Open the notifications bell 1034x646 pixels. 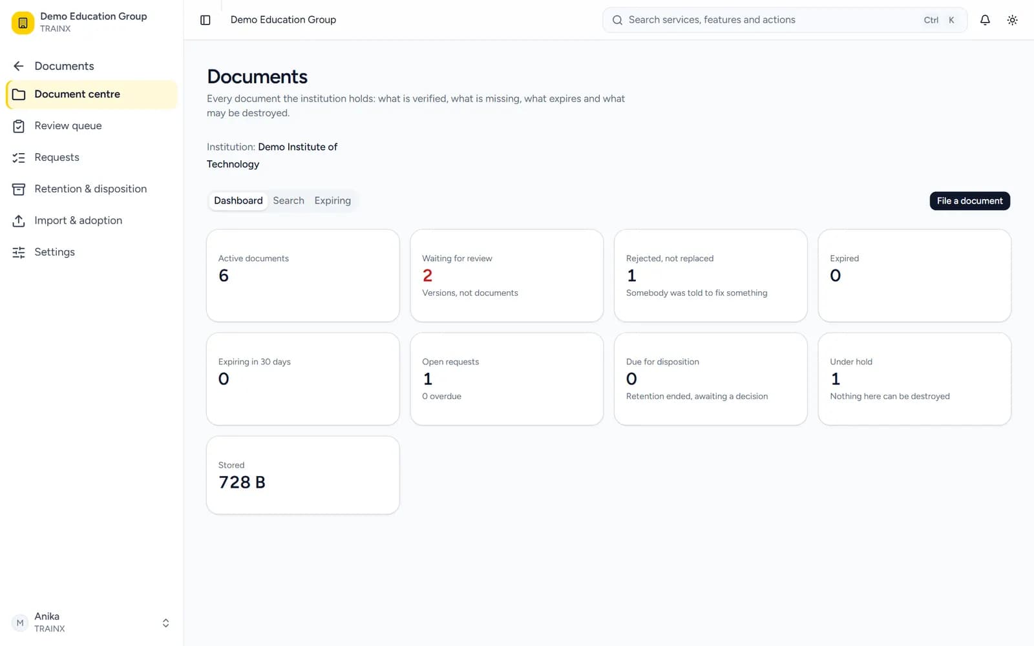click(985, 20)
